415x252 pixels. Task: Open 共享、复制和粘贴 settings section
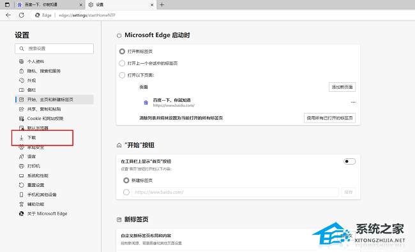click(54, 109)
